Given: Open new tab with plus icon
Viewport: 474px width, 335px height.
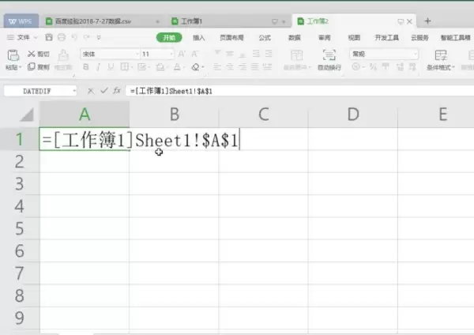Looking at the screenshot, I should pos(427,21).
